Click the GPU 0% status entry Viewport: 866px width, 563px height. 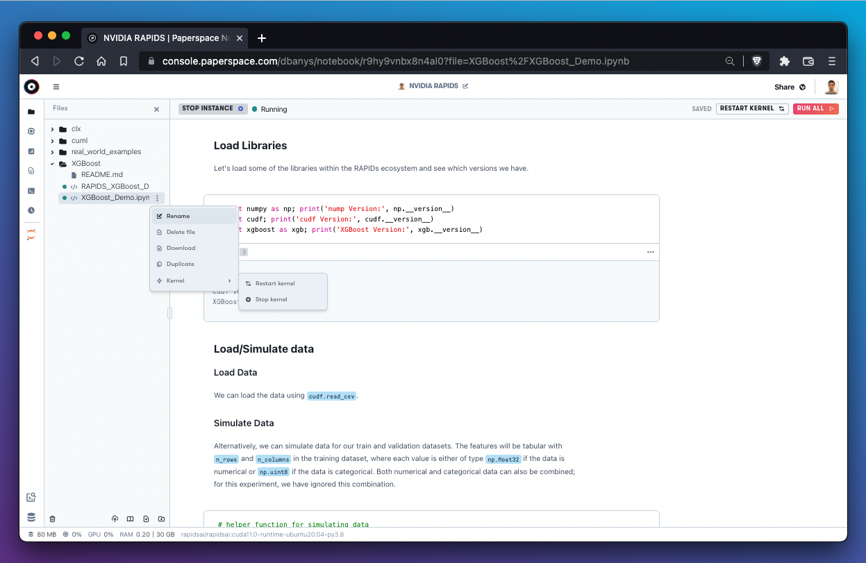coord(101,535)
